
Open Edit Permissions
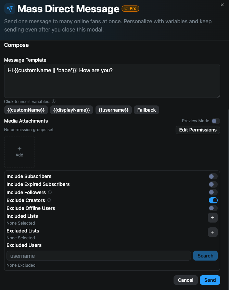tap(198, 130)
